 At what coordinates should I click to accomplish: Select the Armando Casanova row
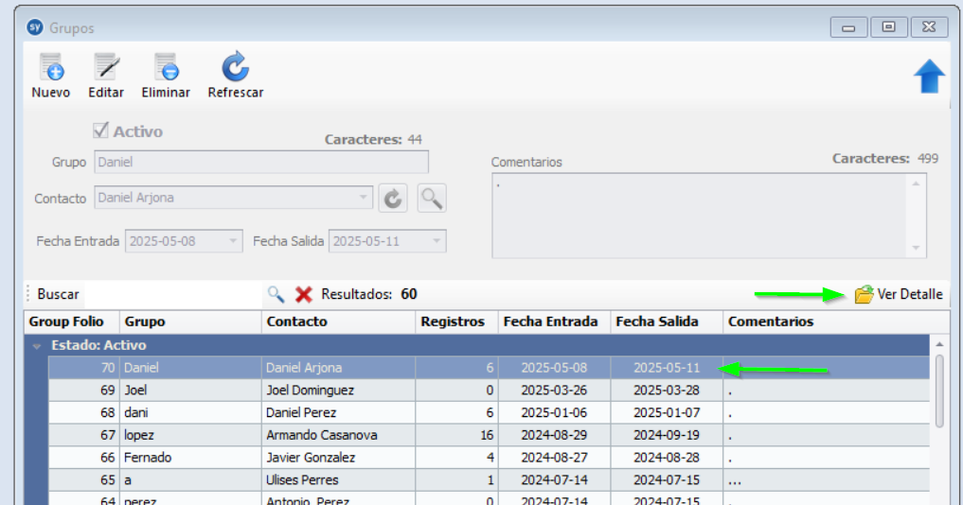click(489, 435)
